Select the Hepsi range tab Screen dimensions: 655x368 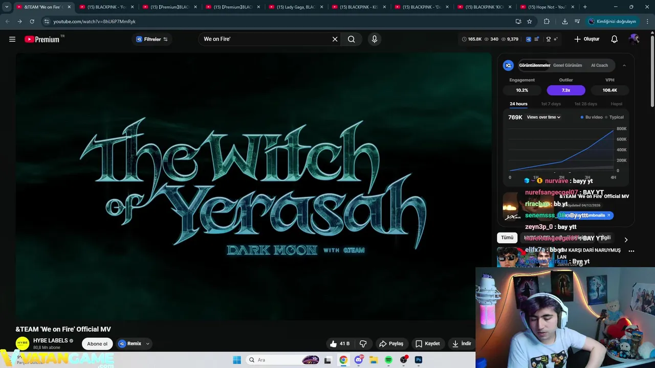pos(617,104)
